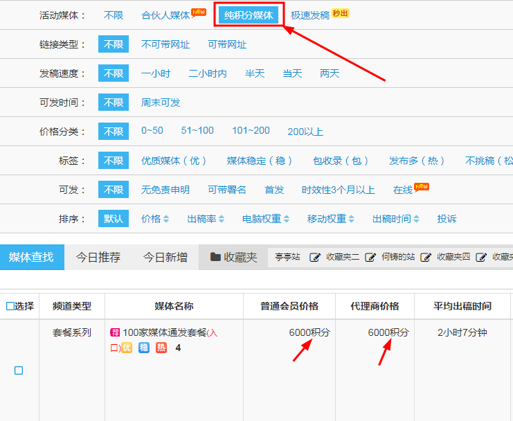Image resolution: width=513 pixels, height=421 pixels.
Task: Choose 极速发稿 media option
Action: click(310, 15)
